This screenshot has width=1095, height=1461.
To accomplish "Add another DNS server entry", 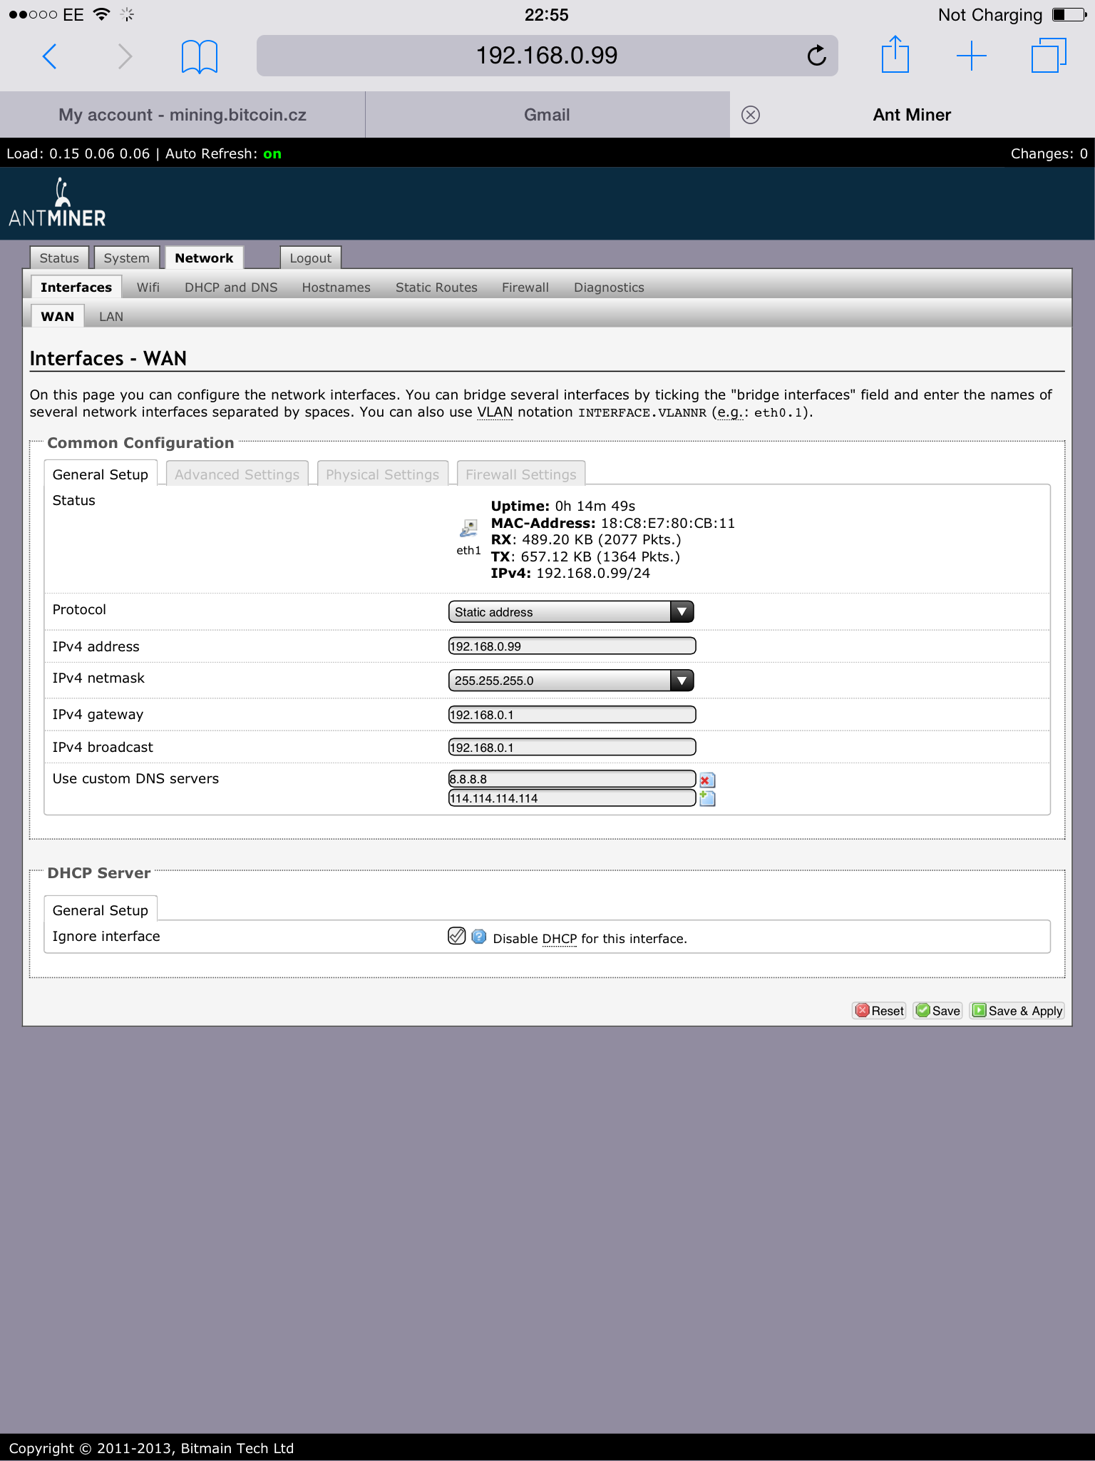I will click(x=706, y=798).
